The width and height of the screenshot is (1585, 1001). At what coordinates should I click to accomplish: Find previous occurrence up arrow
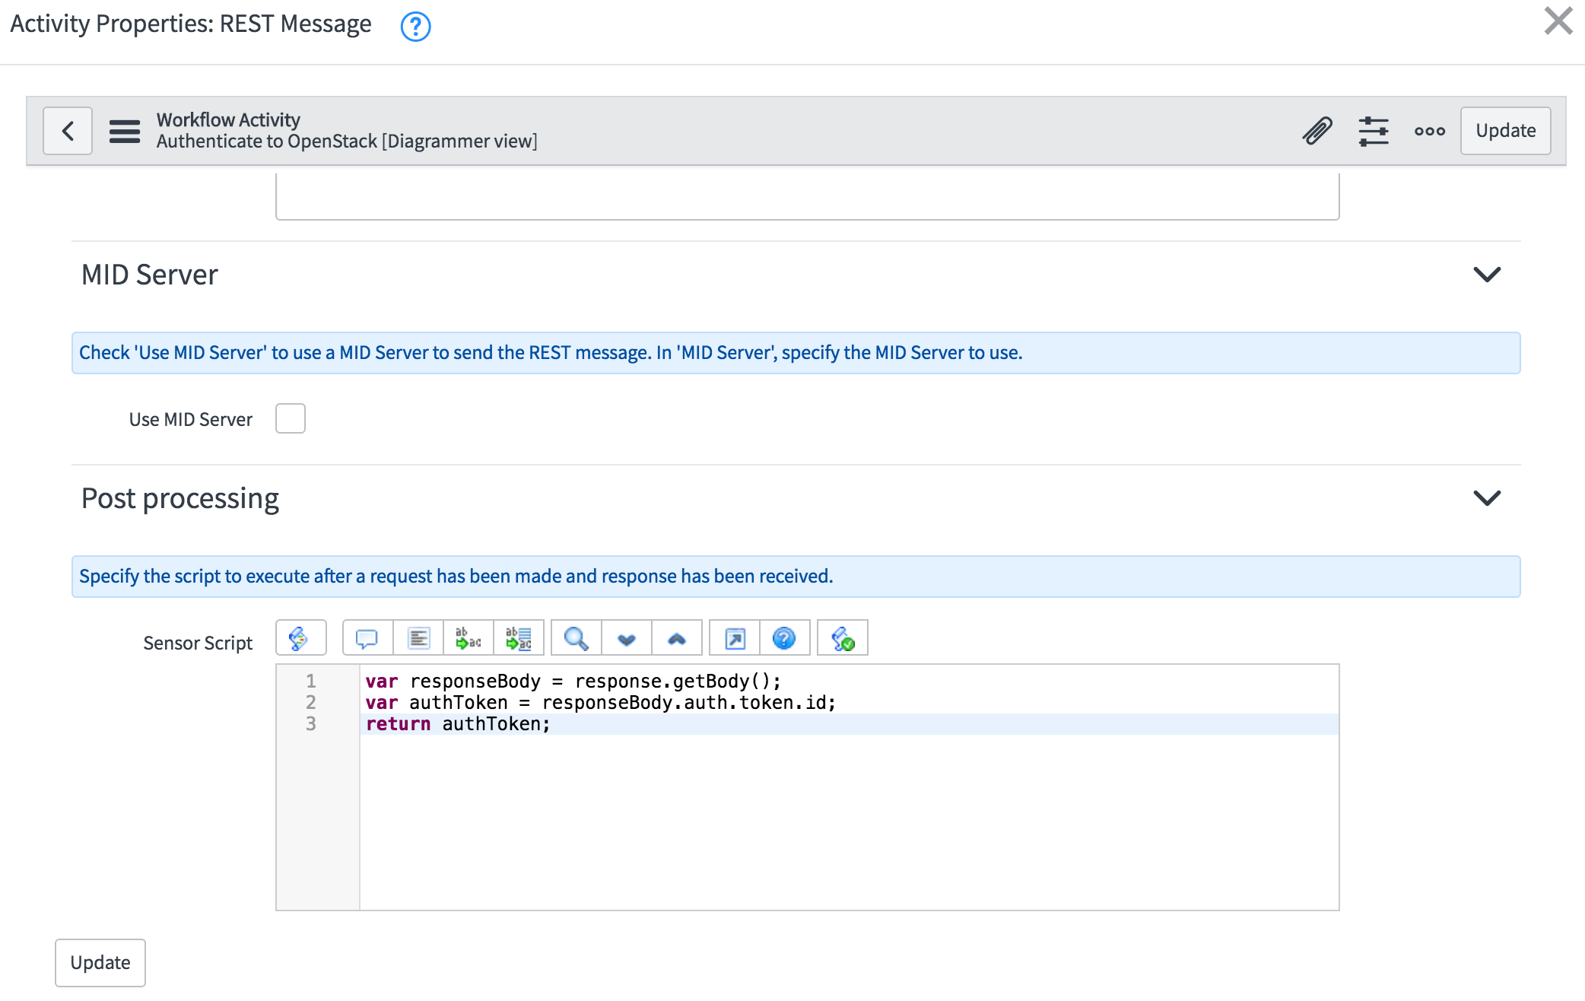(677, 638)
